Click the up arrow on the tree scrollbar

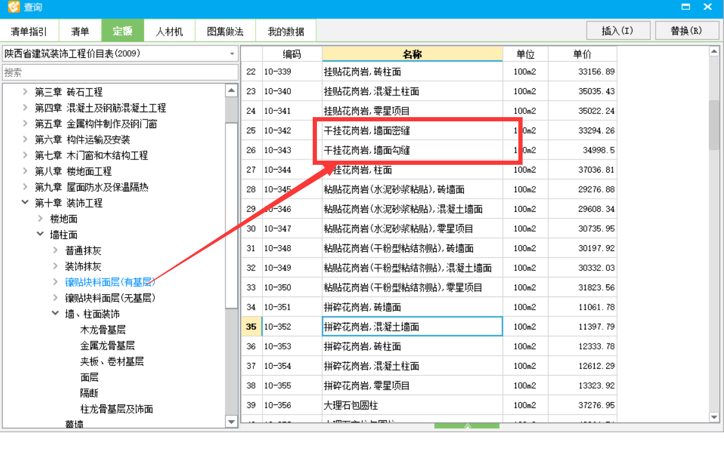(x=232, y=89)
